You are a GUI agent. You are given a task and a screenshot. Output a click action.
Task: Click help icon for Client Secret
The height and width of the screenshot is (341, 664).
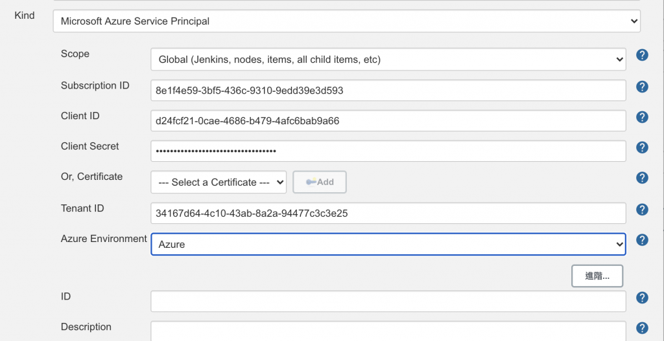coord(642,148)
